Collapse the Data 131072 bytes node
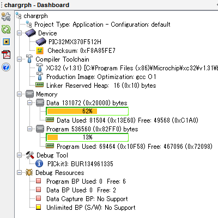 point(29,103)
